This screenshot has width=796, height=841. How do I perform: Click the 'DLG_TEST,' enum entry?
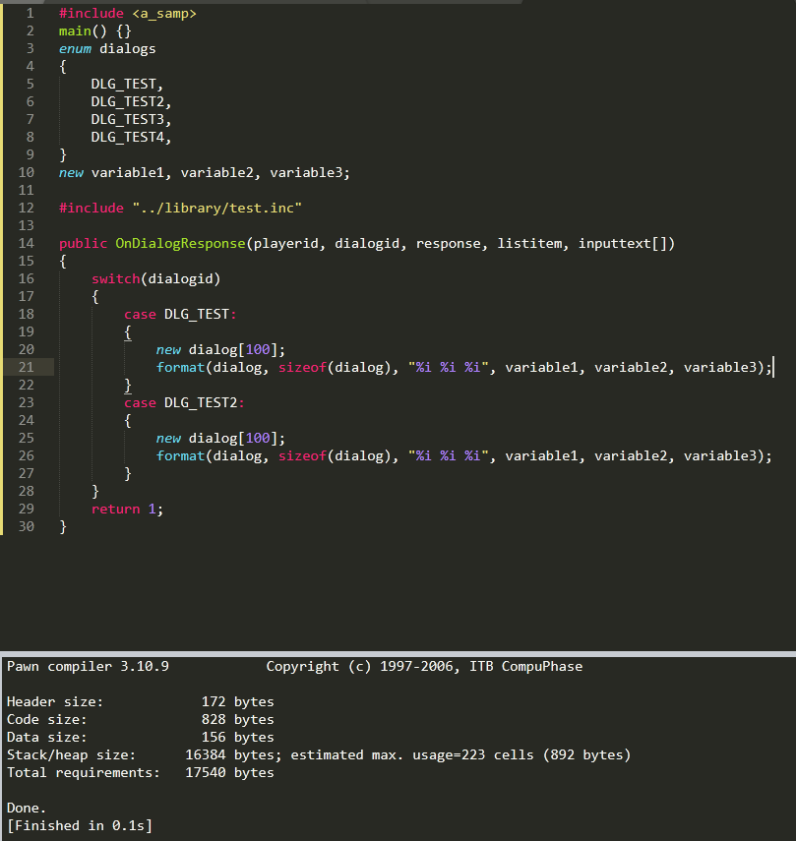click(x=127, y=85)
